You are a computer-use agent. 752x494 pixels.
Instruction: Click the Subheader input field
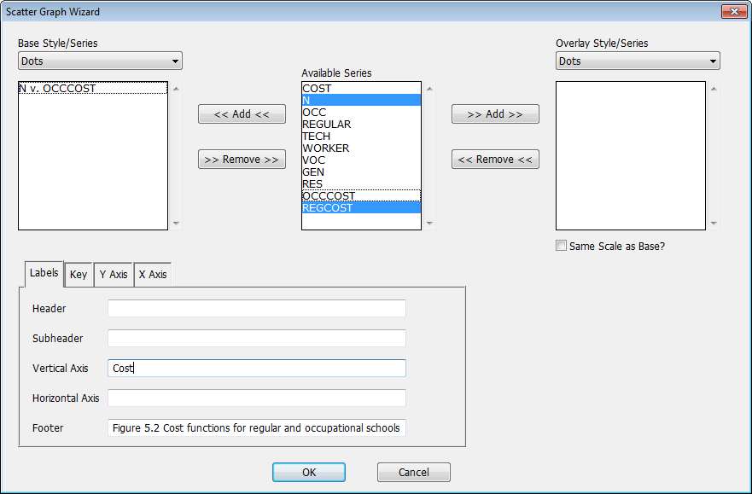pos(256,339)
